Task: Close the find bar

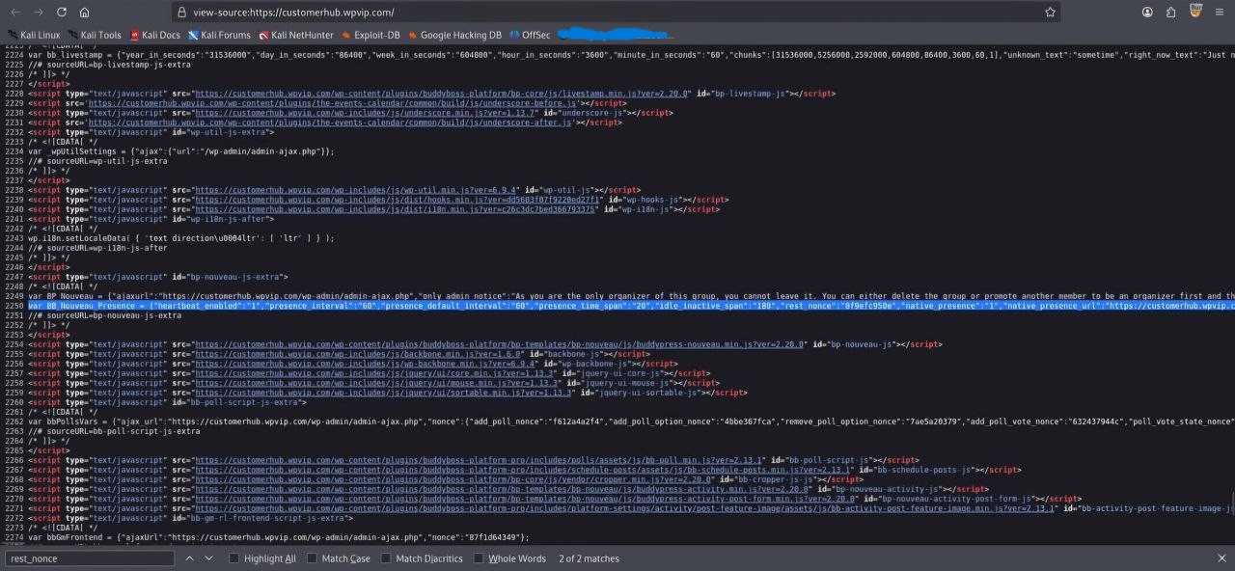Action: click(1221, 558)
